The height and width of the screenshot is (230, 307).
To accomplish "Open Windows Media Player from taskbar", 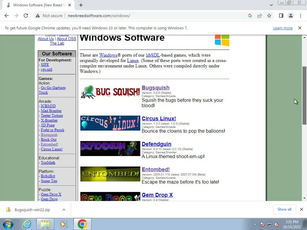I will (63, 224).
